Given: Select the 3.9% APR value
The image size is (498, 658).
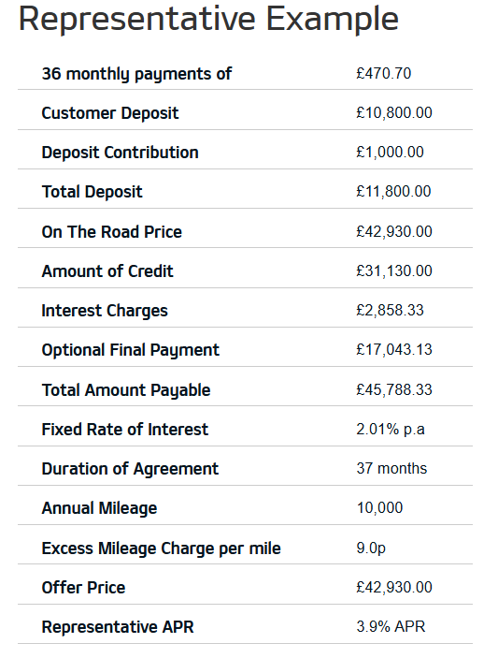Looking at the screenshot, I should pos(391,626).
